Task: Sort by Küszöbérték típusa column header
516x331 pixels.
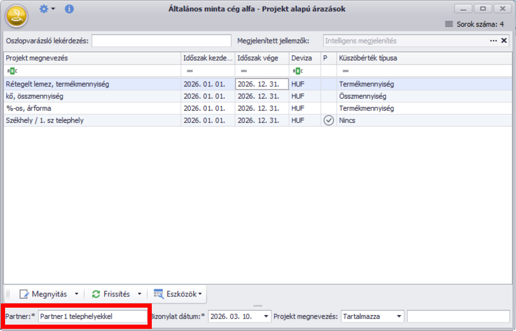Action: [368, 58]
